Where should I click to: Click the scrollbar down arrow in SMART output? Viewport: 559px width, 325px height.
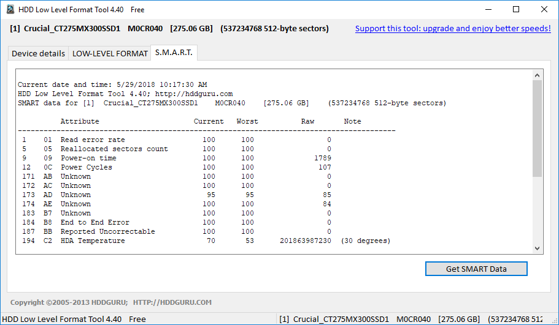(538, 248)
